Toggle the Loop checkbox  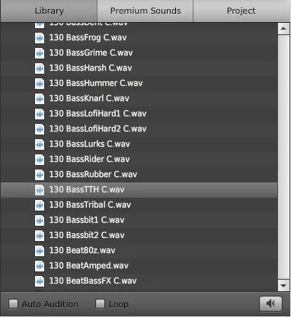click(100, 303)
